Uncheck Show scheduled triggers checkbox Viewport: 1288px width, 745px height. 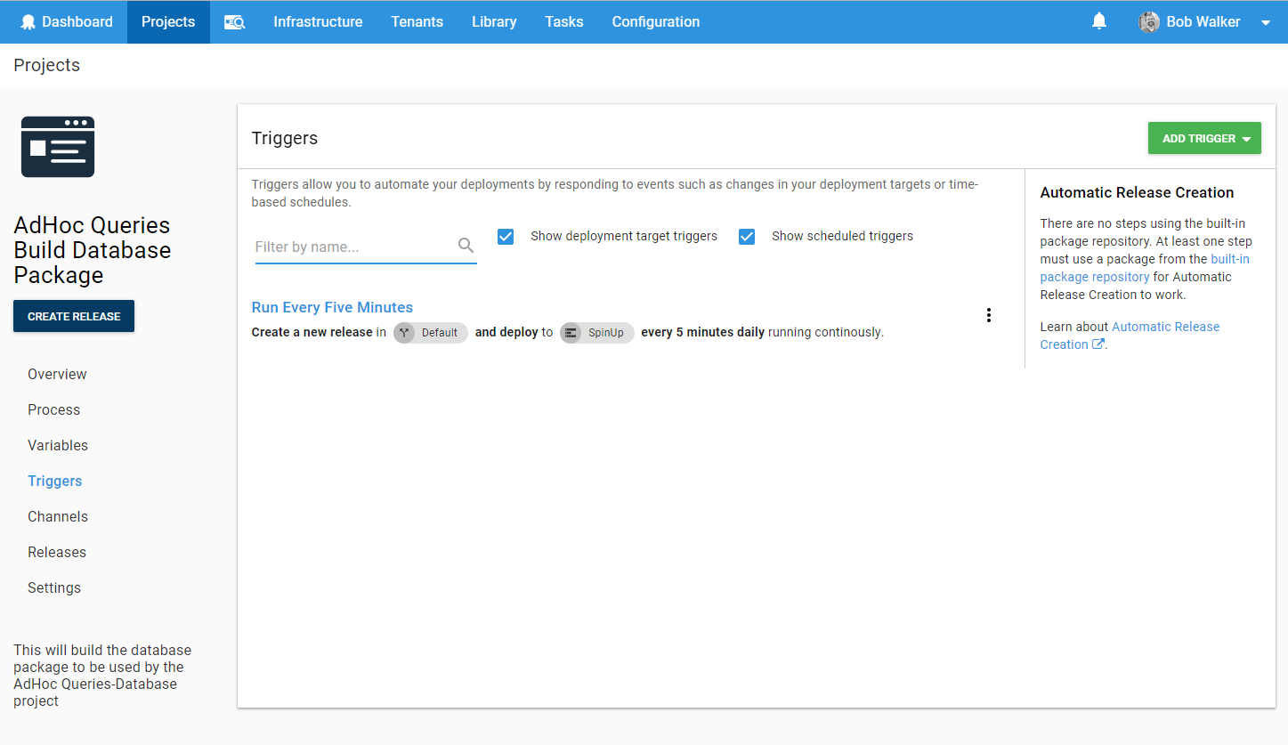pyautogui.click(x=747, y=237)
